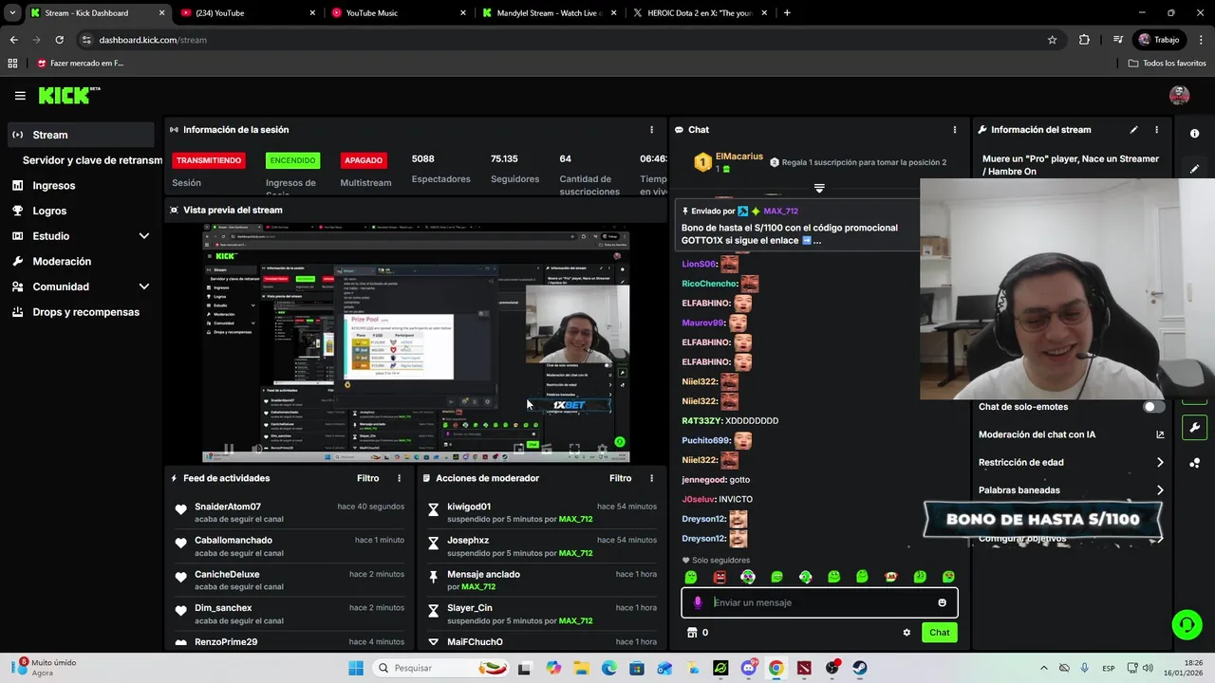Image resolution: width=1215 pixels, height=683 pixels.
Task: Open options menu for Información de la sesión
Action: pos(651,130)
